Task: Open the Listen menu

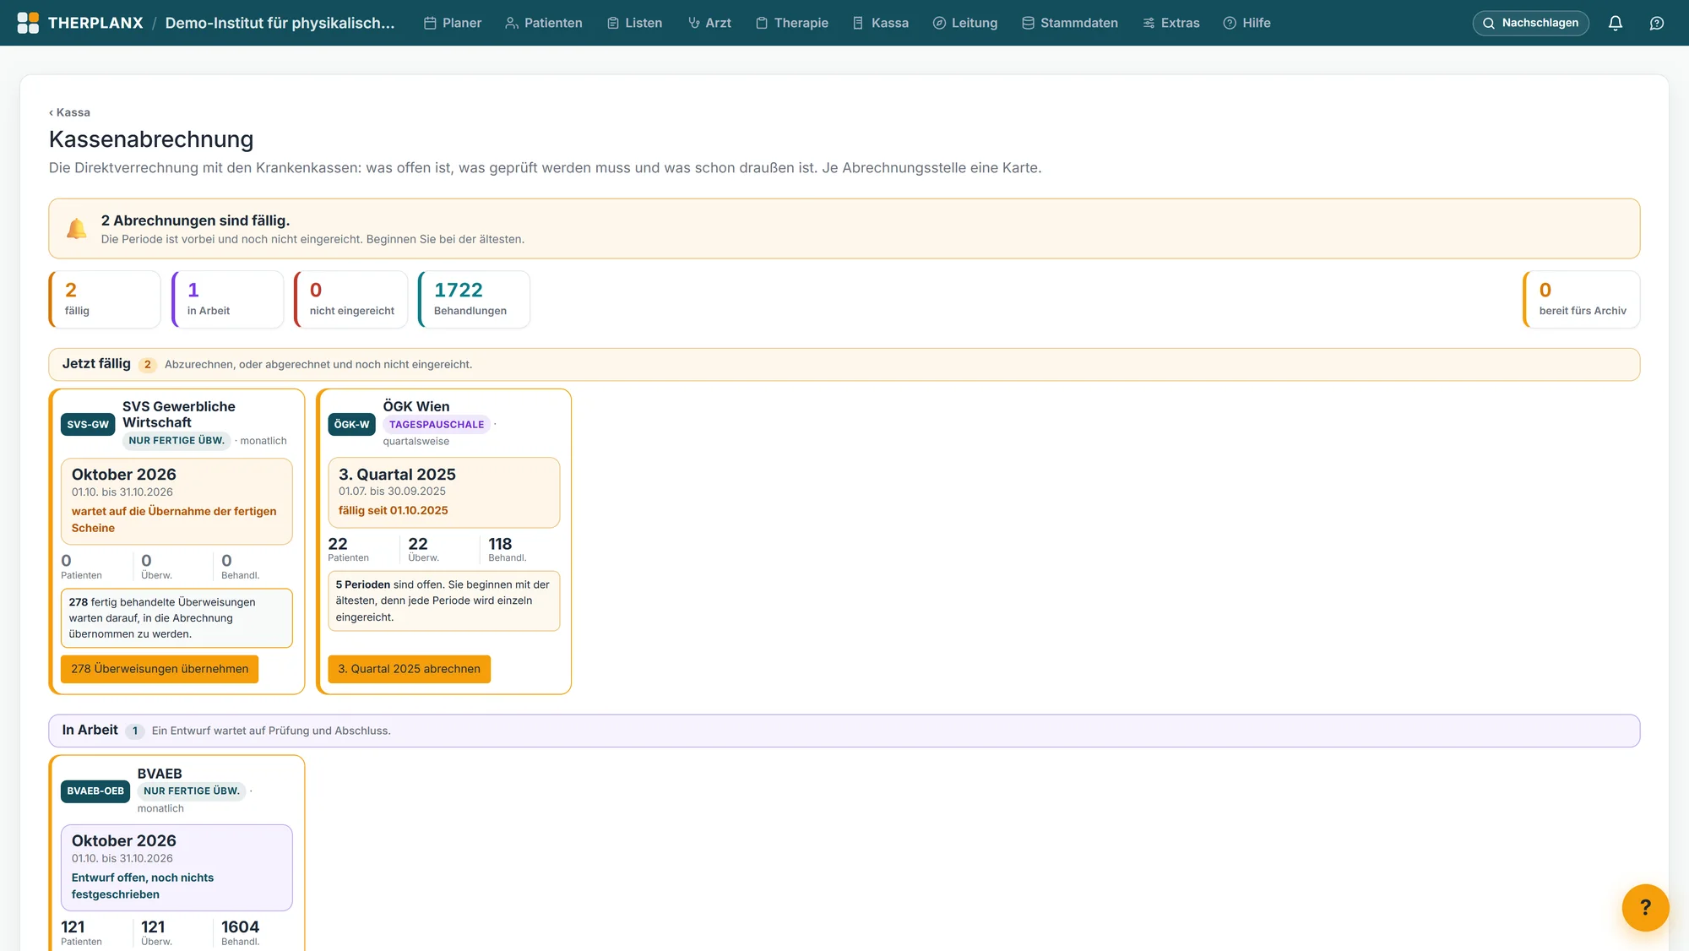Action: click(634, 23)
